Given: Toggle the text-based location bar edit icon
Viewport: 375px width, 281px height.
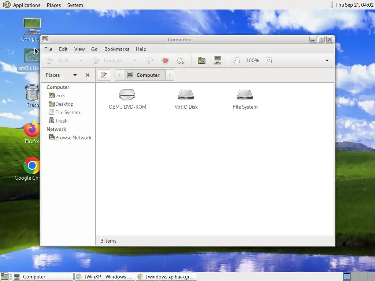Looking at the screenshot, I should 104,75.
